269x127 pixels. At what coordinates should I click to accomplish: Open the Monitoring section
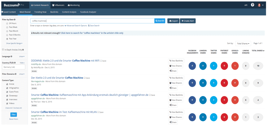click(74, 5)
